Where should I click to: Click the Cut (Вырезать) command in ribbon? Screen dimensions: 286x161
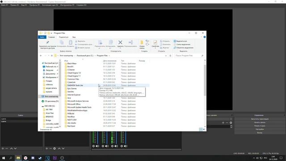tap(80, 41)
